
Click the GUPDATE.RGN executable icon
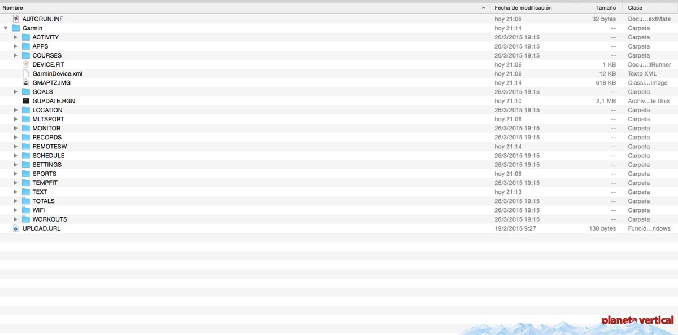pyautogui.click(x=26, y=101)
